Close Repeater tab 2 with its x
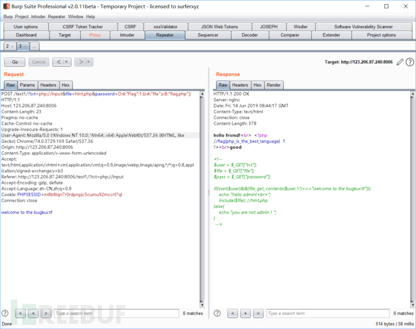Screen dimensions: 416x329 (x=12, y=46)
